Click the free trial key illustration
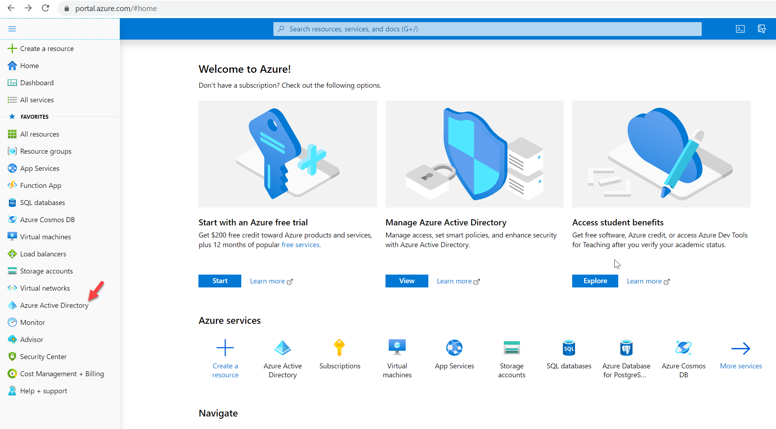 pos(287,154)
